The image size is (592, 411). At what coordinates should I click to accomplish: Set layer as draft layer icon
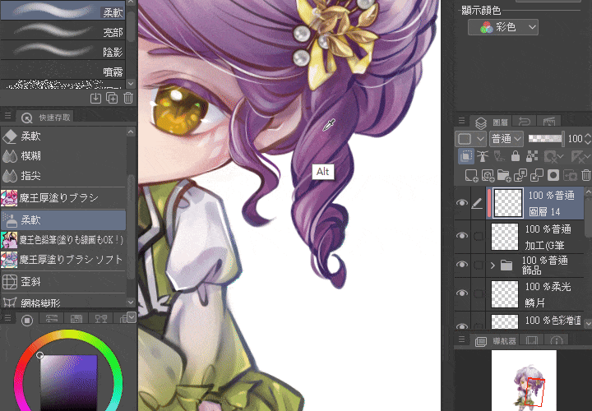click(499, 156)
